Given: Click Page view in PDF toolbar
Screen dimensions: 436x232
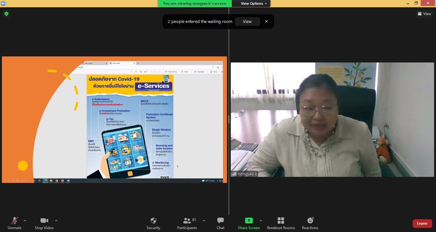Looking at the screenshot, I should (x=156, y=72).
